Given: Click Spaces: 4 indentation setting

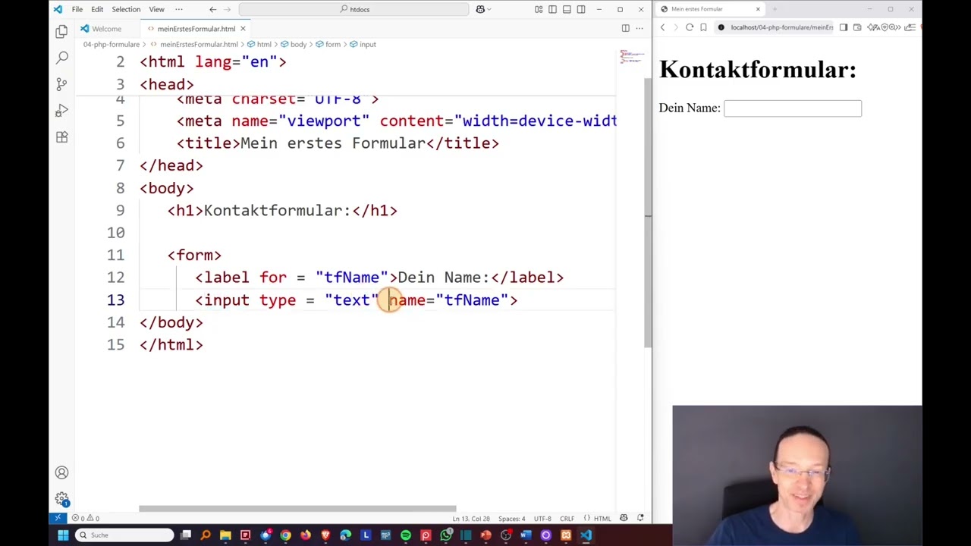Looking at the screenshot, I should [512, 519].
